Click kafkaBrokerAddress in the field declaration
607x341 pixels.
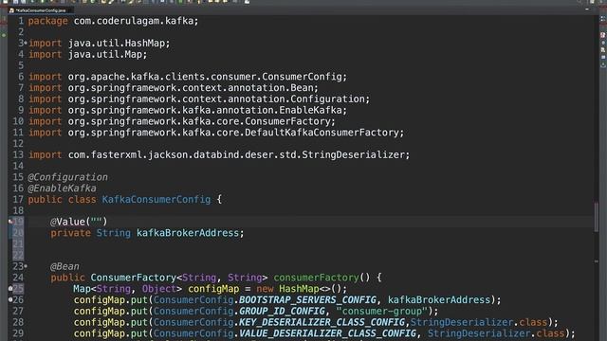188,233
